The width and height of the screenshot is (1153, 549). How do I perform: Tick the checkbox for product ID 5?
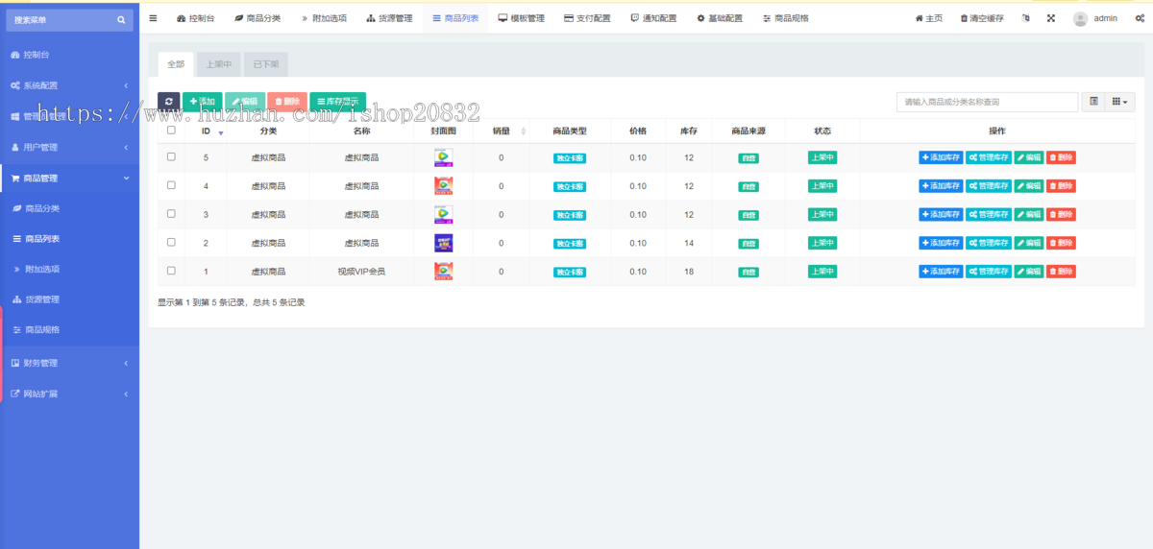click(171, 156)
